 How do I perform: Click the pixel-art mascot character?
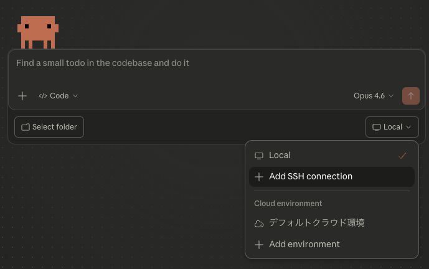(x=38, y=32)
